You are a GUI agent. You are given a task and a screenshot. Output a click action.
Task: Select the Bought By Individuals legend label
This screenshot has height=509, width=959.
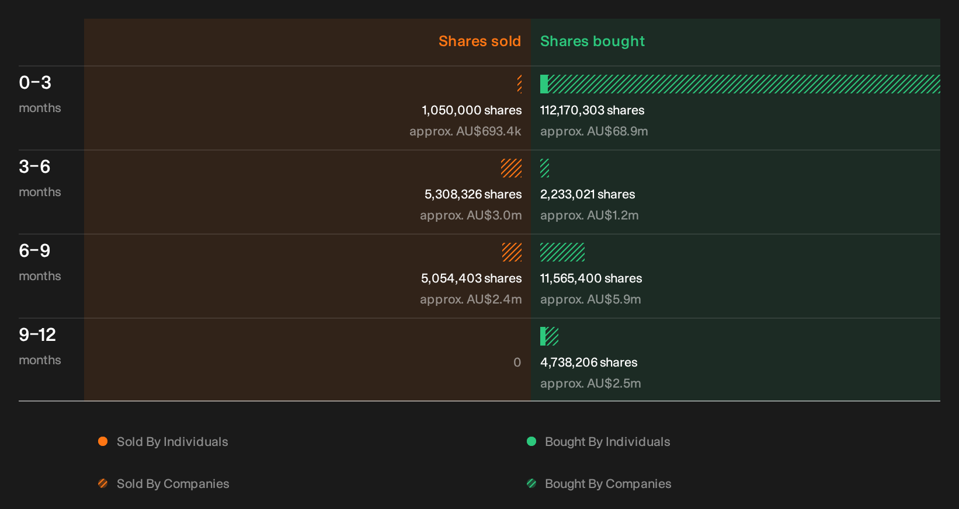pyautogui.click(x=607, y=442)
